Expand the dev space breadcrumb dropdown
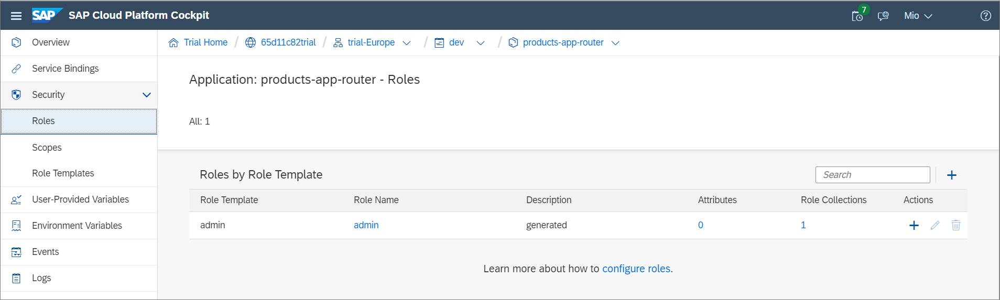The height and width of the screenshot is (300, 1000). coord(481,43)
